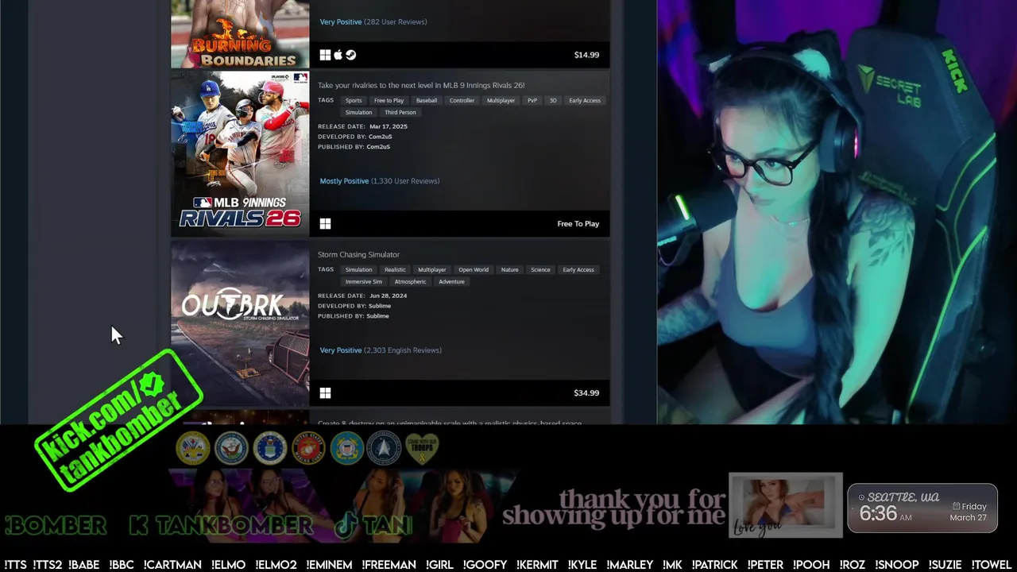Select Simulation tag on MLB Rivals row
This screenshot has width=1017, height=572.
[358, 113]
